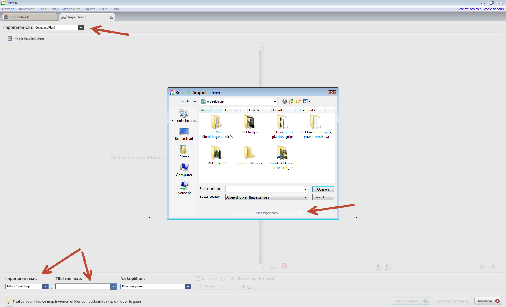Expand the Na kopiëren dropdown
The image size is (506, 307).
[188, 287]
